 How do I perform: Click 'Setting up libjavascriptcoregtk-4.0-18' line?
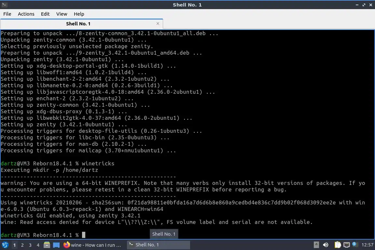(x=108, y=92)
